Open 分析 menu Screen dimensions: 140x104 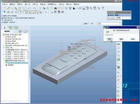click(35, 4)
